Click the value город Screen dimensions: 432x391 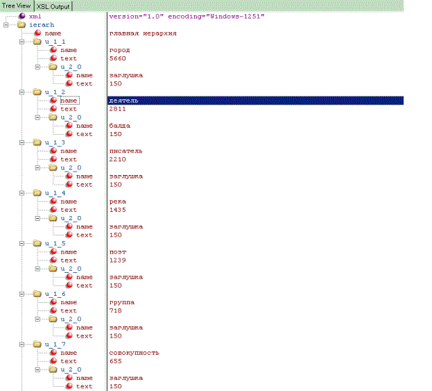coord(120,50)
